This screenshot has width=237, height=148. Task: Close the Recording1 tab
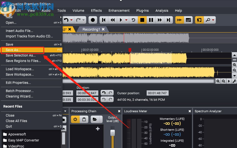click(x=103, y=29)
